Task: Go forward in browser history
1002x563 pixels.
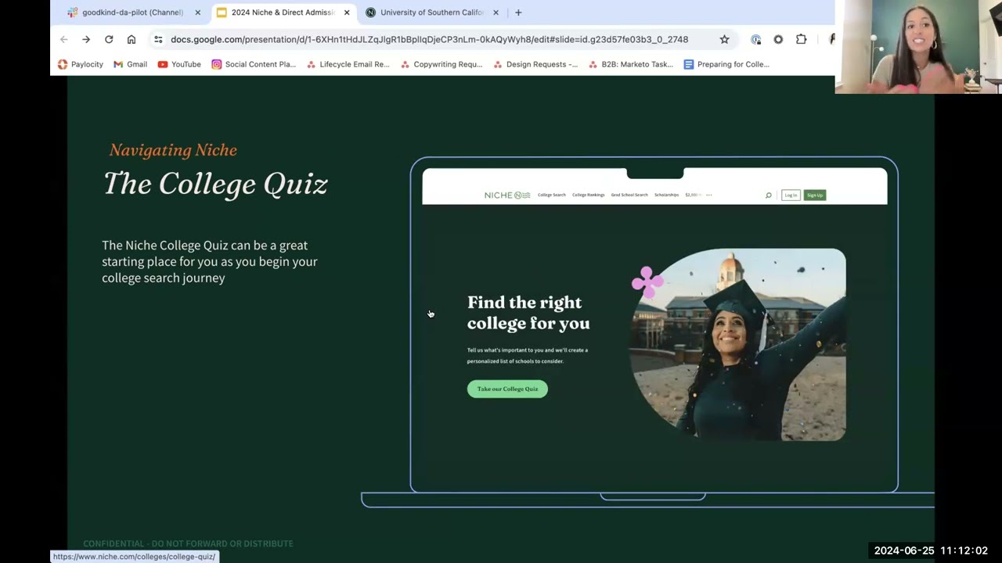Action: [x=86, y=39]
